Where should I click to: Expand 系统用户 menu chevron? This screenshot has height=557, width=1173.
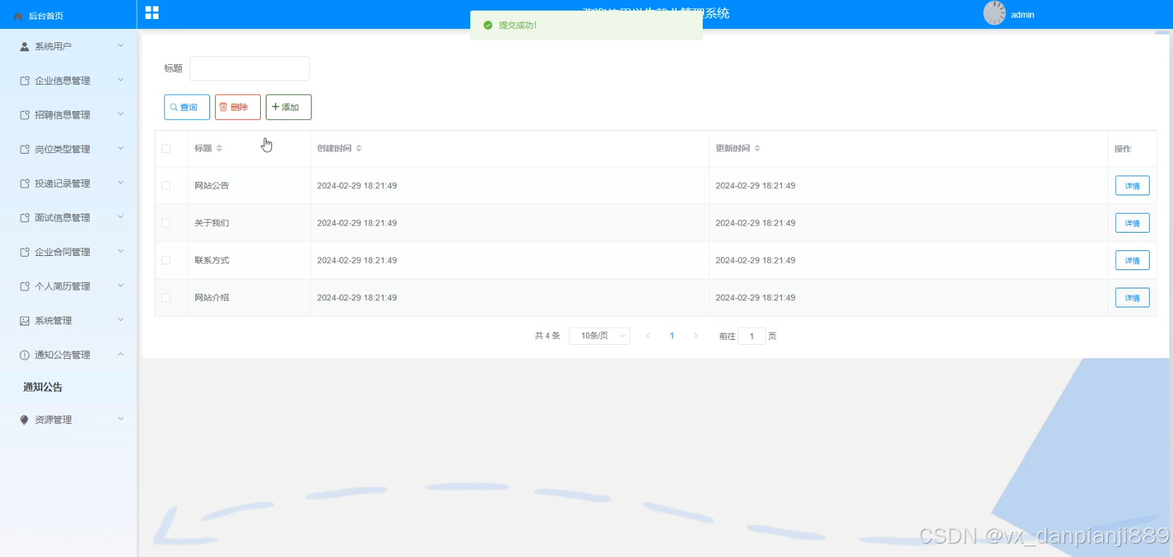coord(121,46)
